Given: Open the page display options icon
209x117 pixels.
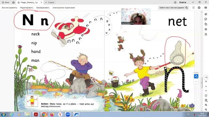Looking at the screenshot, I should 206,100.
